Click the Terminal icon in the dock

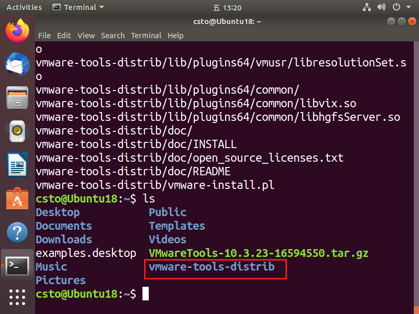(17, 266)
